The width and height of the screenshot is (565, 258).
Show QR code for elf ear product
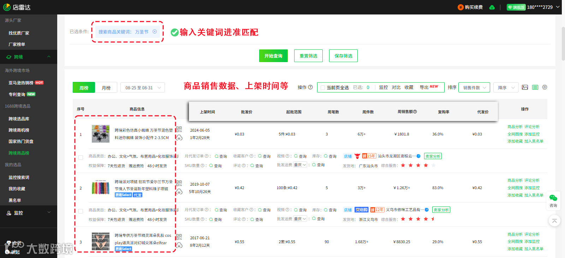pyautogui.click(x=179, y=237)
